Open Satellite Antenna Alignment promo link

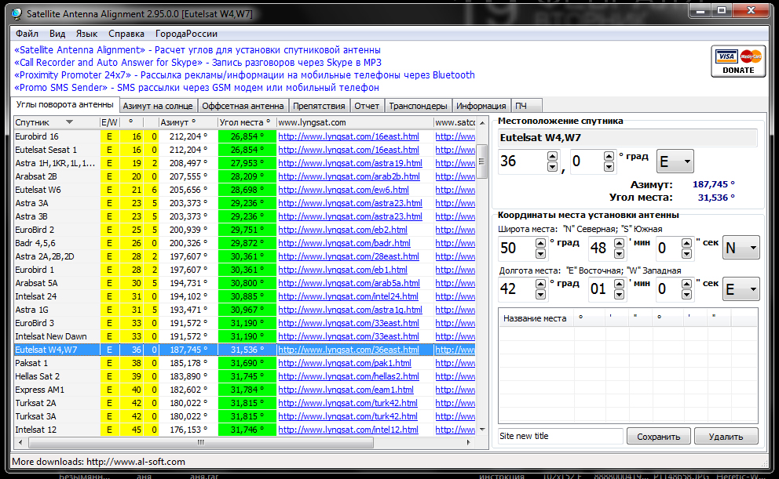tap(197, 50)
